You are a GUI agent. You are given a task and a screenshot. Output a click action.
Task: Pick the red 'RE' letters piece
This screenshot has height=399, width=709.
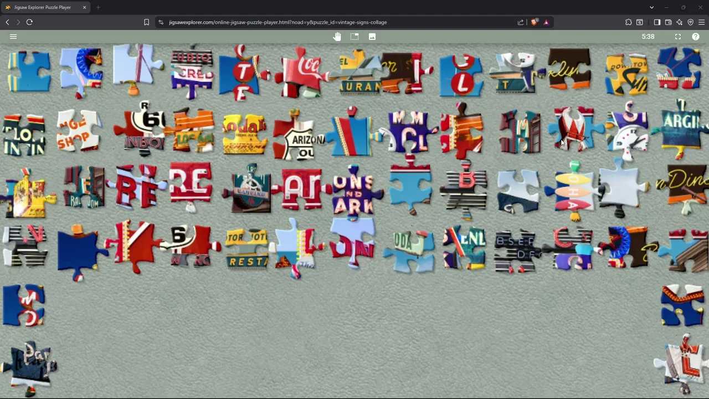point(191,186)
